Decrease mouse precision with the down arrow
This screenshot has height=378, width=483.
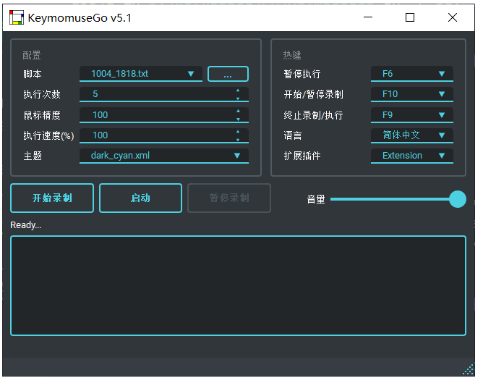tap(238, 119)
